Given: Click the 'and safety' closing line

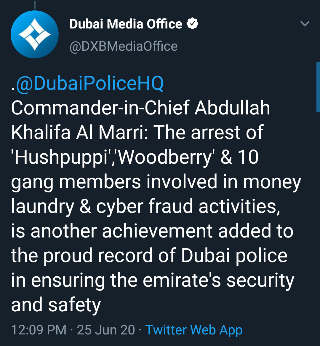Looking at the screenshot, I should 56,305.
